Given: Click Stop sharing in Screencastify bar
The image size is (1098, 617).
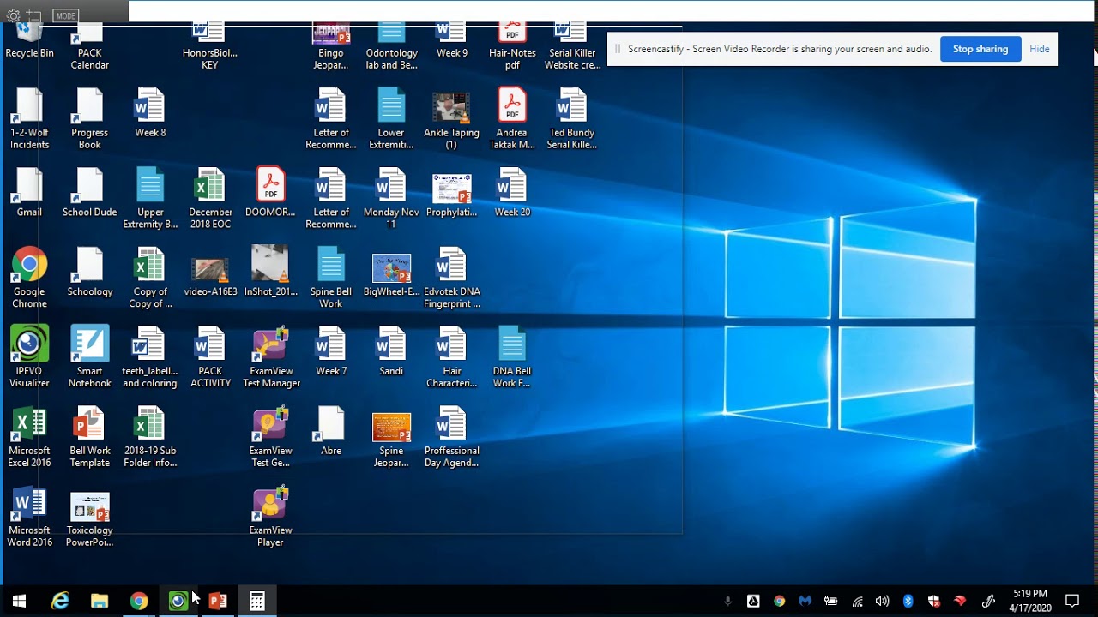Looking at the screenshot, I should click(x=980, y=49).
